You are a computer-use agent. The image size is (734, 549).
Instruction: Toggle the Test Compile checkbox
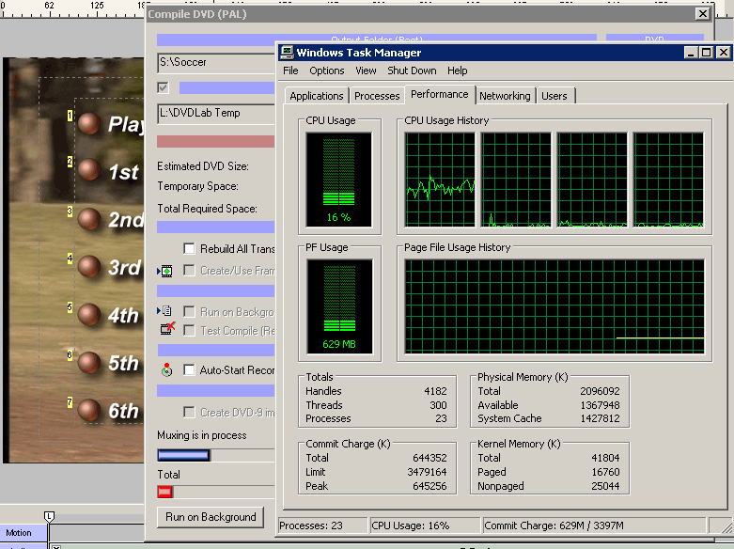189,330
